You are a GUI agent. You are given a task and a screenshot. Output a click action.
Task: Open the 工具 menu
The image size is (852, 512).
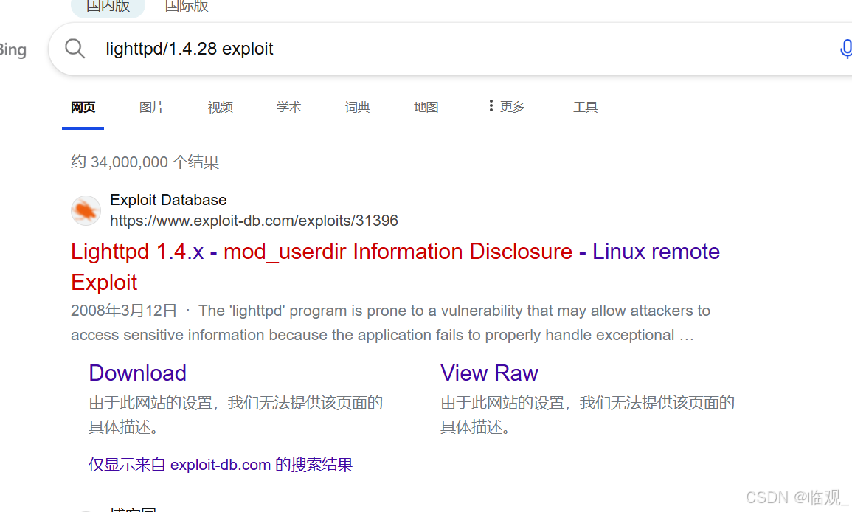coord(585,107)
